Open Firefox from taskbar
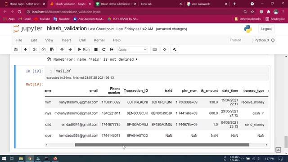Image resolution: width=288 pixels, height=162 pixels. [x=55, y=158]
